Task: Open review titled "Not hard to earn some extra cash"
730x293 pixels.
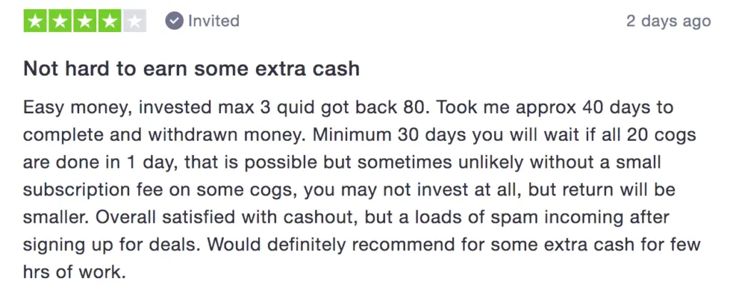Action: tap(191, 69)
